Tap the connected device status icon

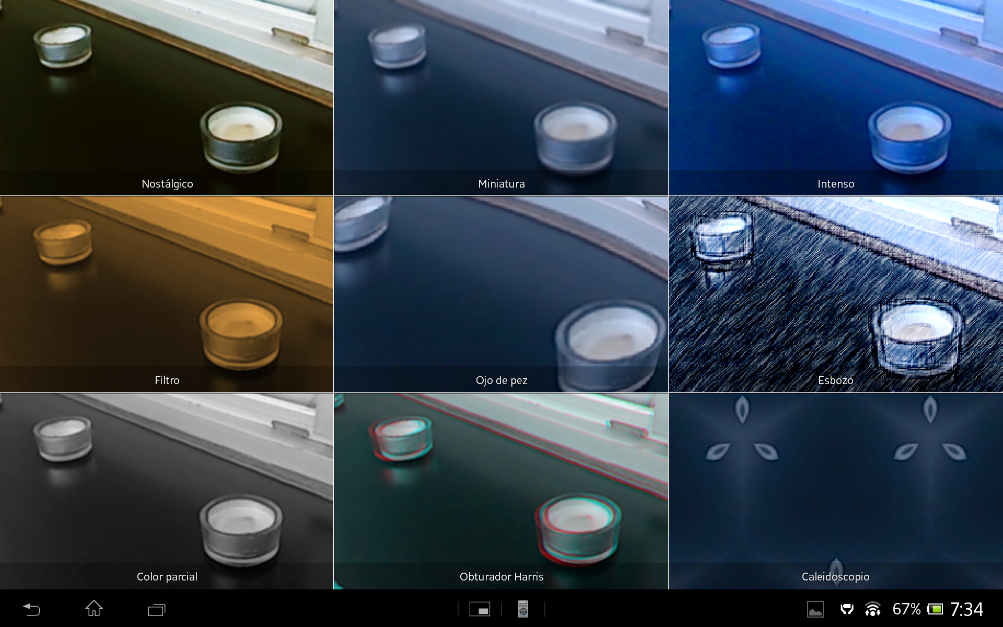pyautogui.click(x=847, y=609)
